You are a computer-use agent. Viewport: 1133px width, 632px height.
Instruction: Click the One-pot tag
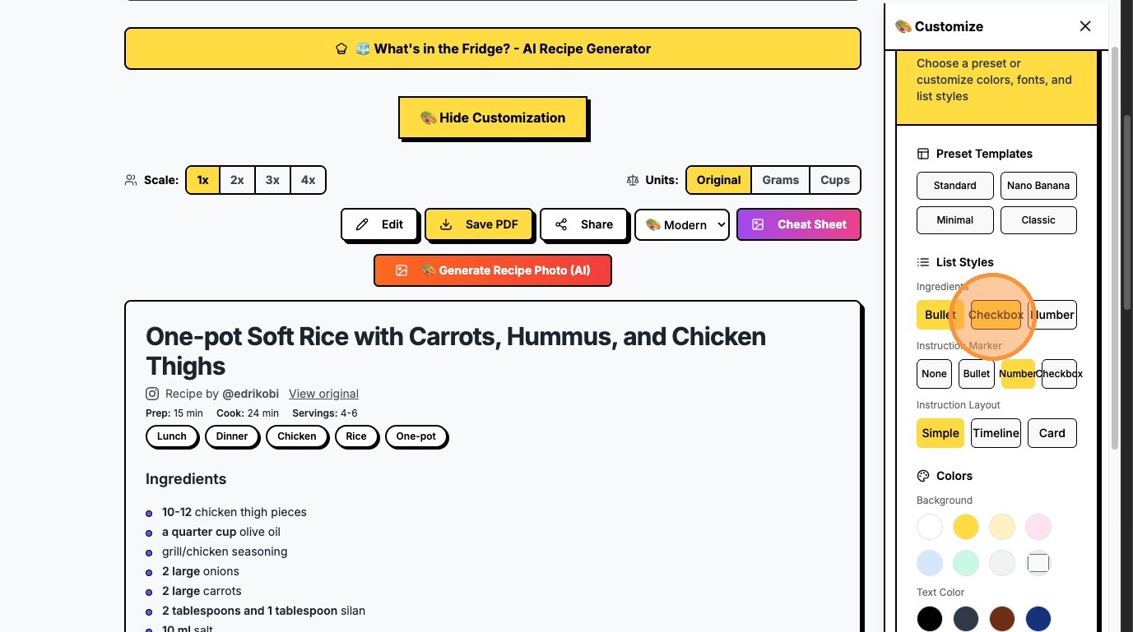click(416, 436)
